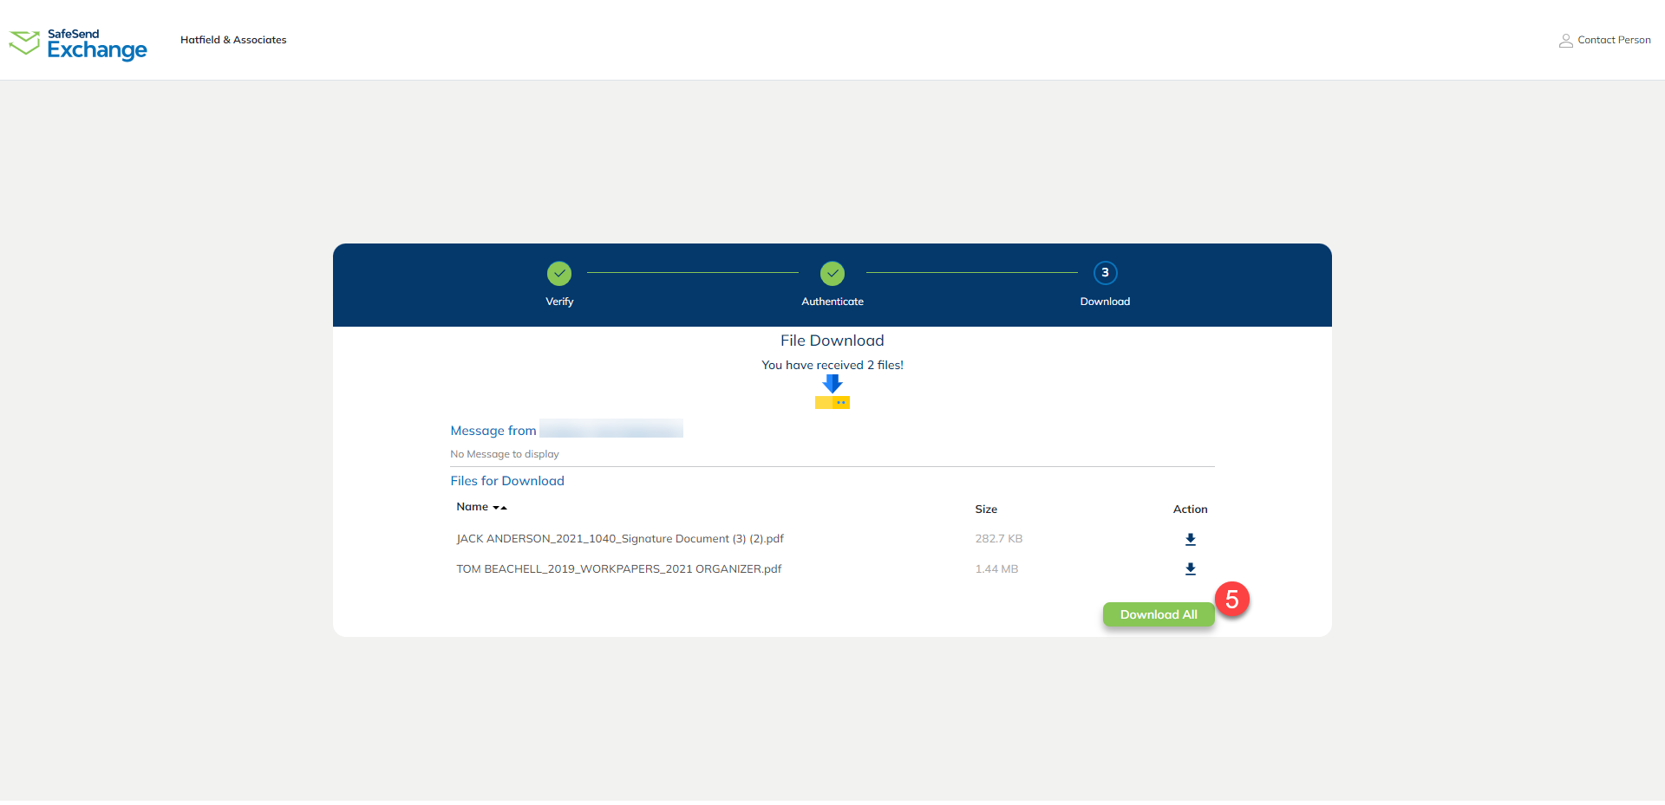
Task: Select the Authenticate step in the stepper
Action: click(832, 302)
